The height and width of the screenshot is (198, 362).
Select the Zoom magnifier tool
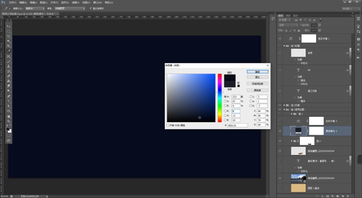pos(9,121)
